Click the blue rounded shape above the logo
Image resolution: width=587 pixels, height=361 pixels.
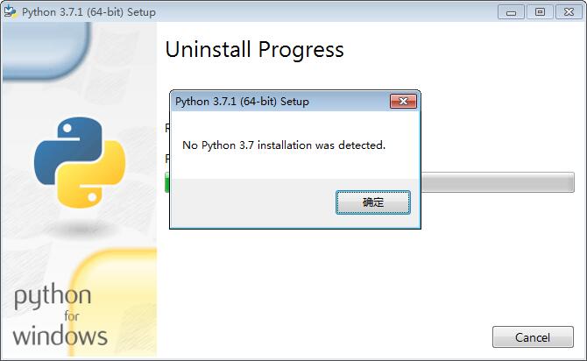tap(46, 51)
